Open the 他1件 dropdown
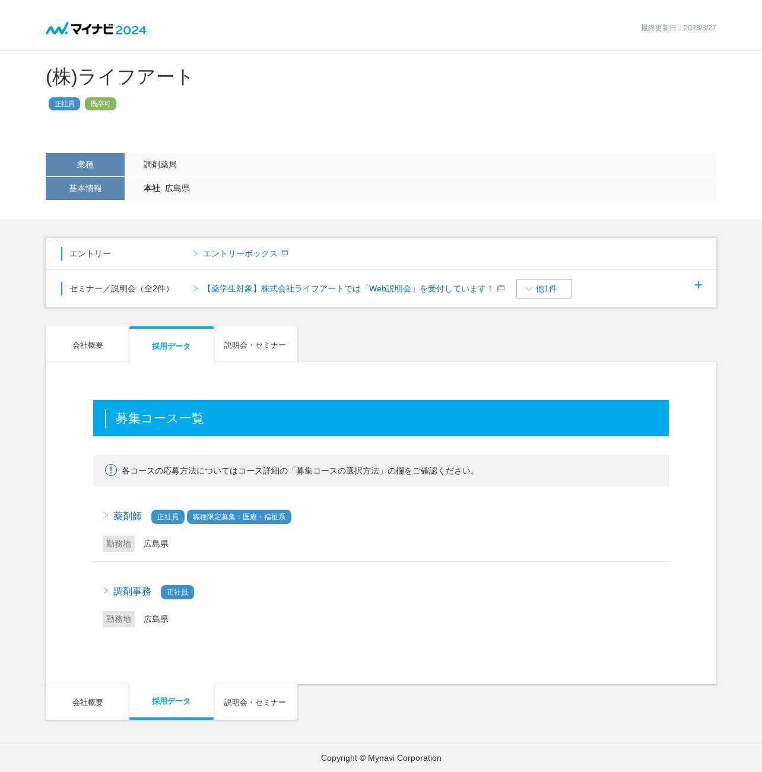Viewport: 762px width, 772px height. (544, 288)
